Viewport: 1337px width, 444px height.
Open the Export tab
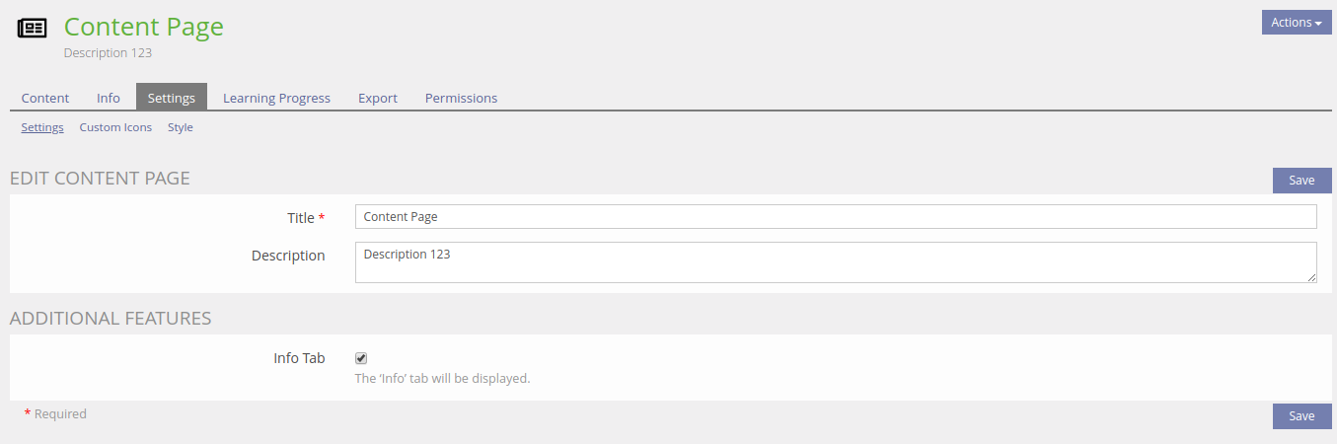[378, 98]
